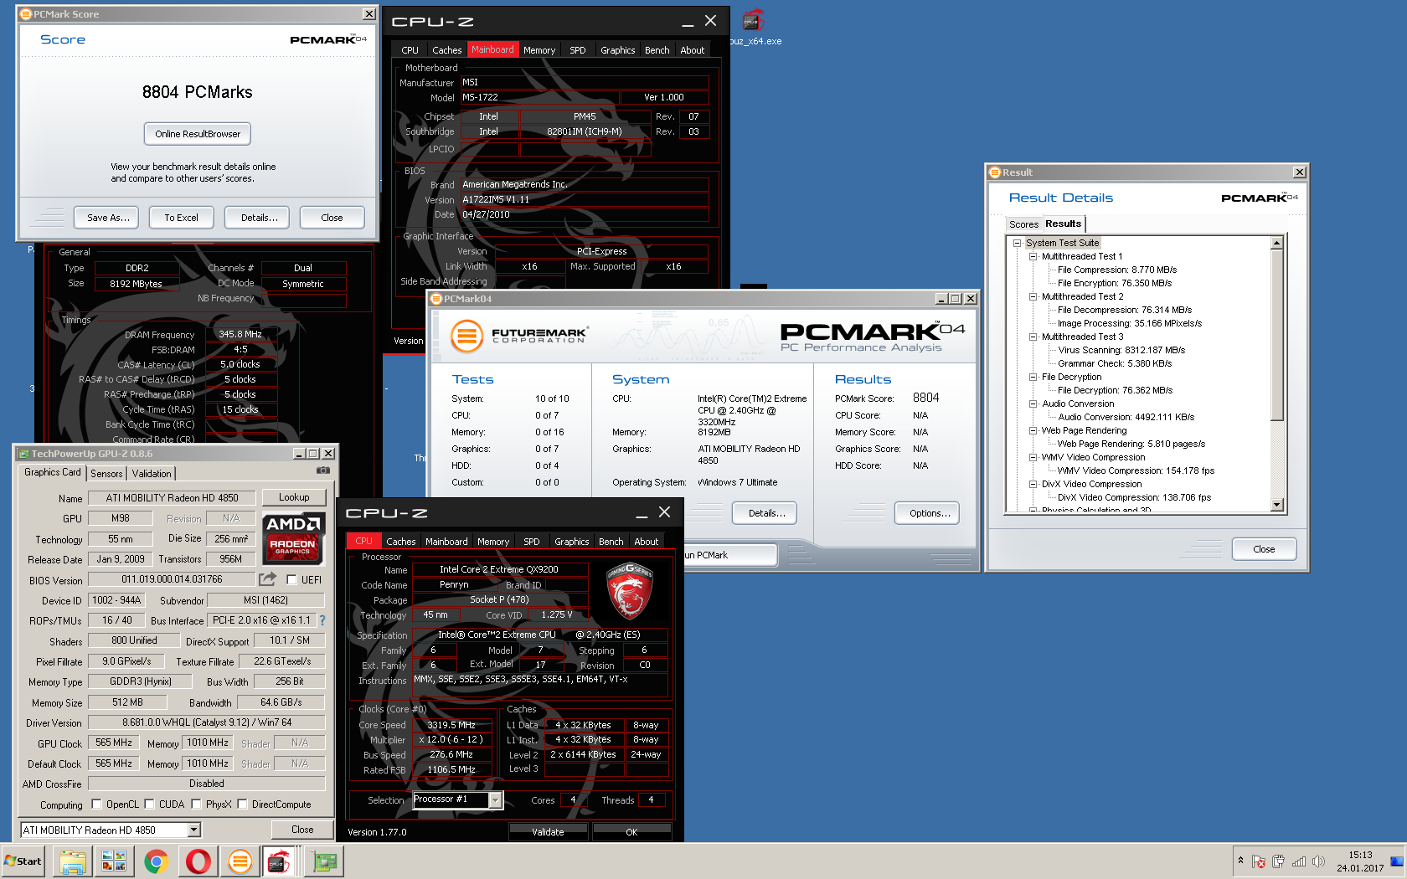Screen dimensions: 1407x879
Task: Click the Bus Interface question mark help icon
Action: 322,620
